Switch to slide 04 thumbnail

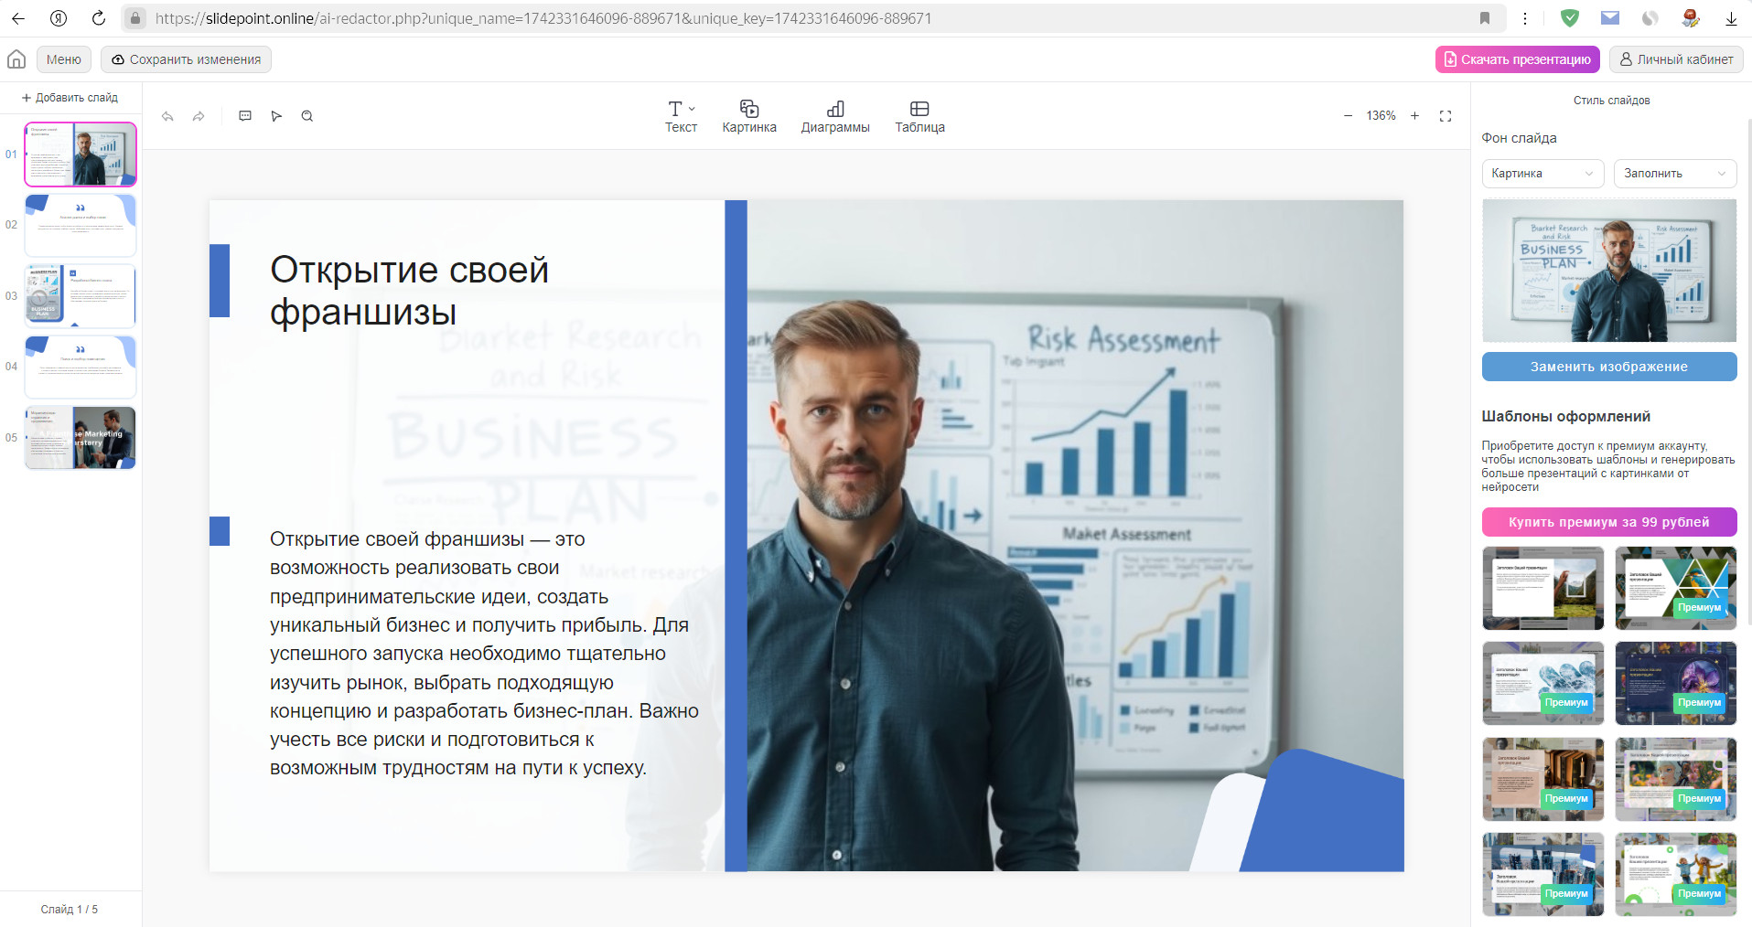[81, 367]
